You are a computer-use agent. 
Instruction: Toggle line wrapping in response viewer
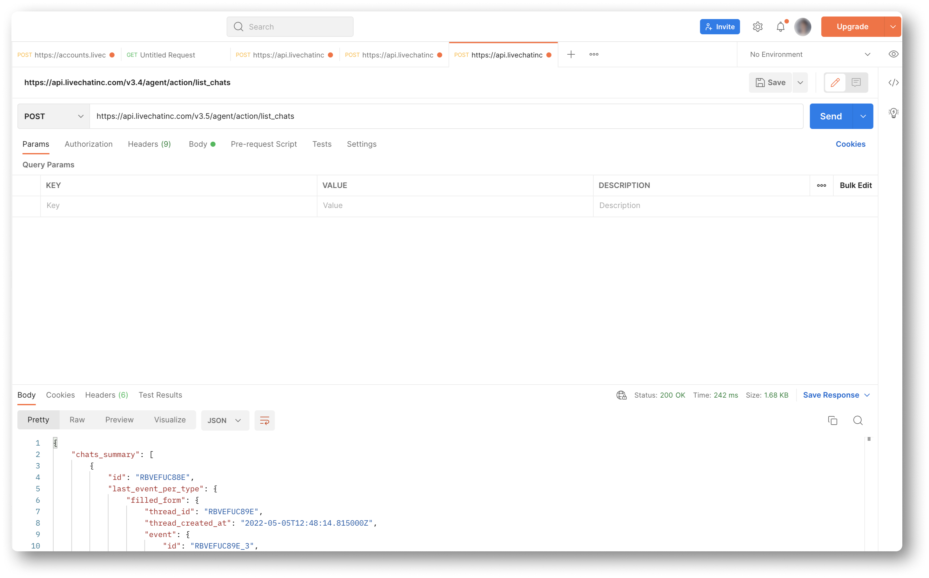264,420
